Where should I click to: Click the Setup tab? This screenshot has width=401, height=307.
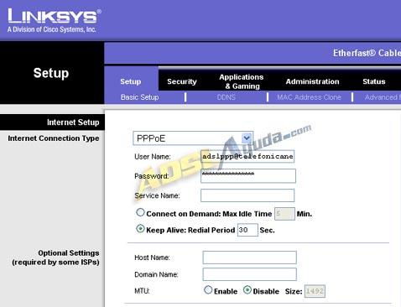pos(131,81)
